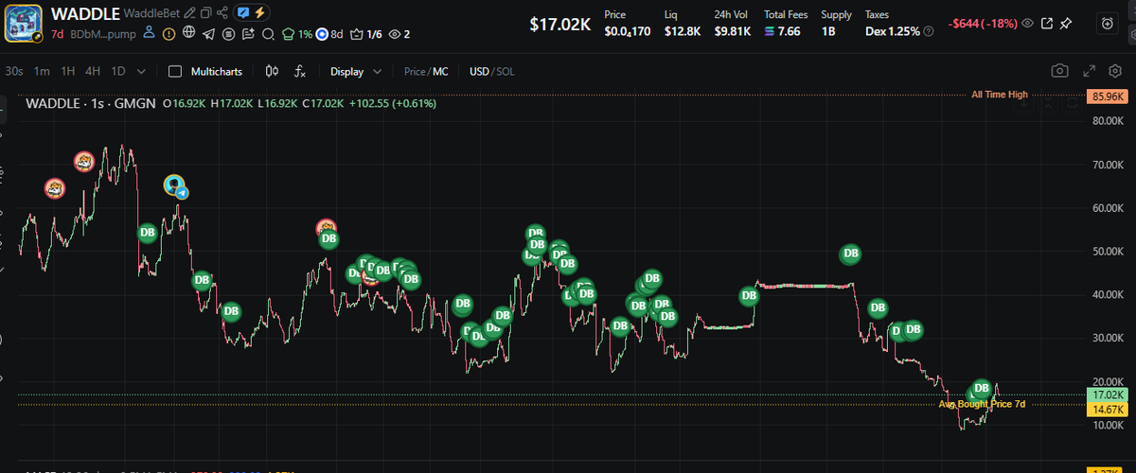Click the Total Fees 7.66 stat
This screenshot has width=1136, height=473.
pos(786,24)
